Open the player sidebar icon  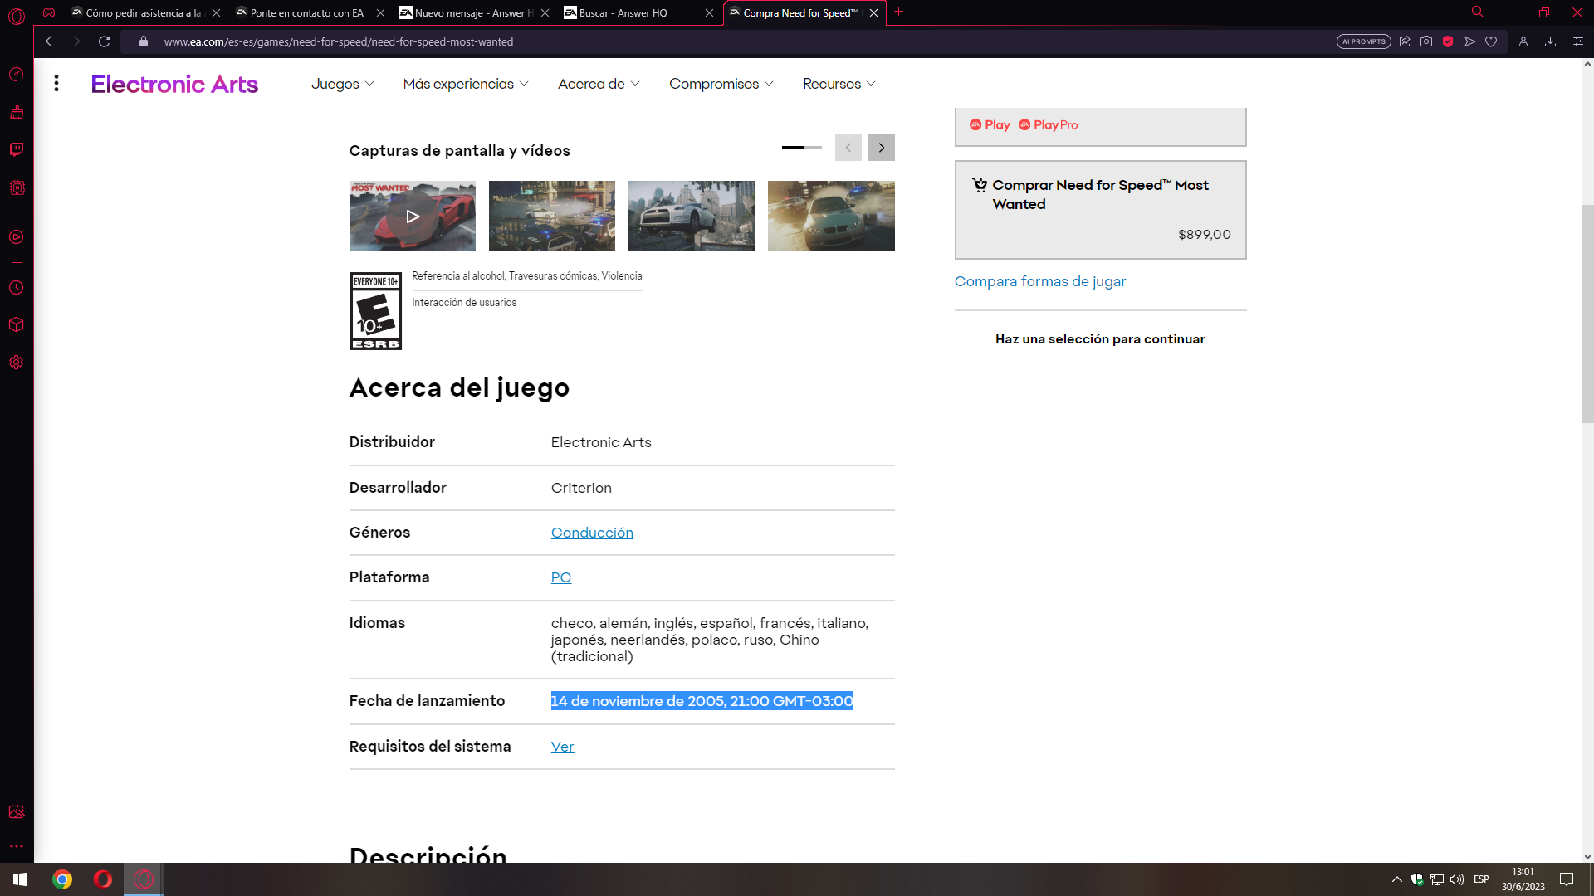click(17, 237)
